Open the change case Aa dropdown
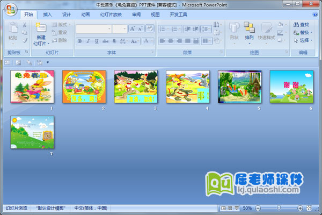The image size is (322, 215). (135, 41)
